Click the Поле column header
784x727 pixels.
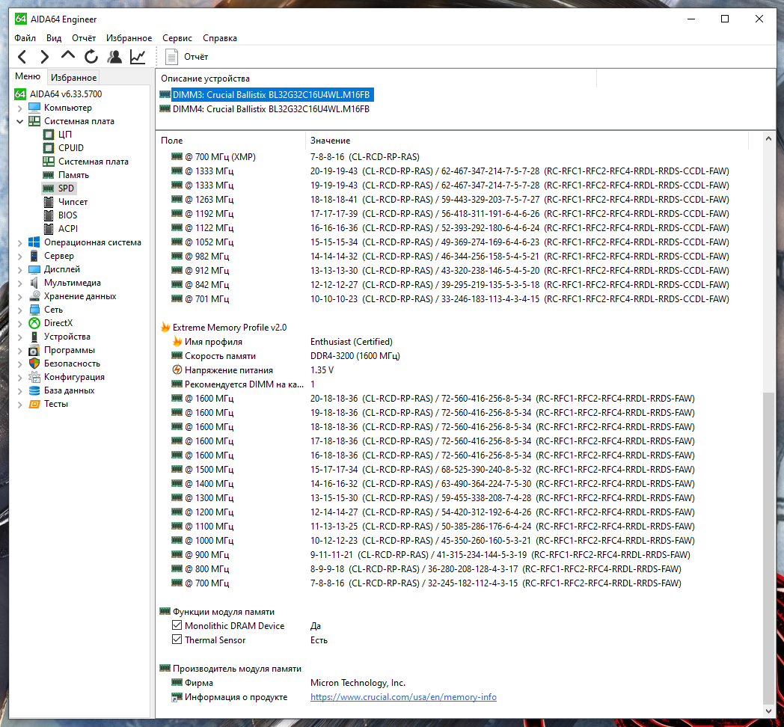pyautogui.click(x=230, y=141)
